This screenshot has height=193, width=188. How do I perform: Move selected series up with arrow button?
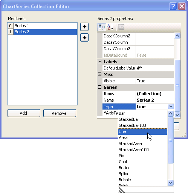(x=84, y=27)
